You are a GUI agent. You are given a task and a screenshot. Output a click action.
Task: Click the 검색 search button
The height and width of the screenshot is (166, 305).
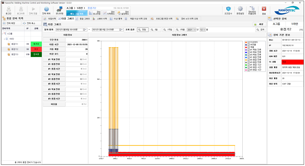coord(261,30)
